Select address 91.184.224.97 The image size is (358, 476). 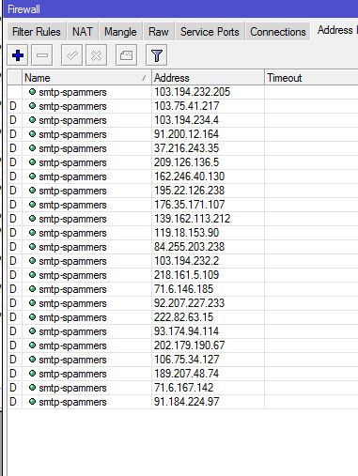coord(186,402)
